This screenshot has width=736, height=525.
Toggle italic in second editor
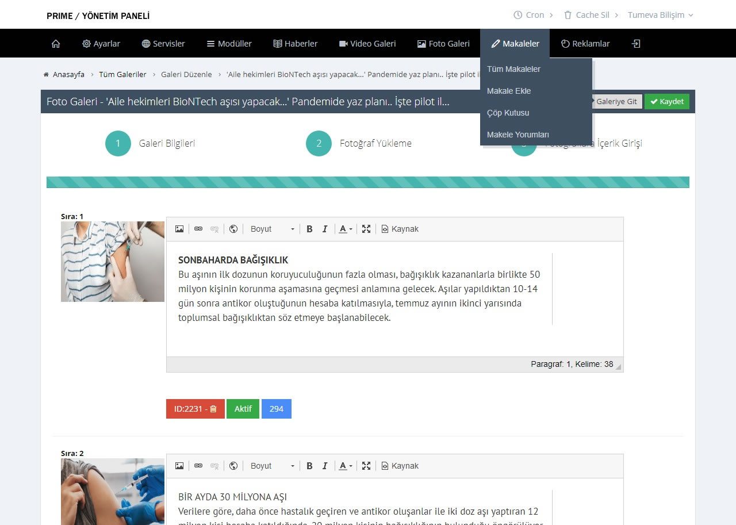pos(325,466)
